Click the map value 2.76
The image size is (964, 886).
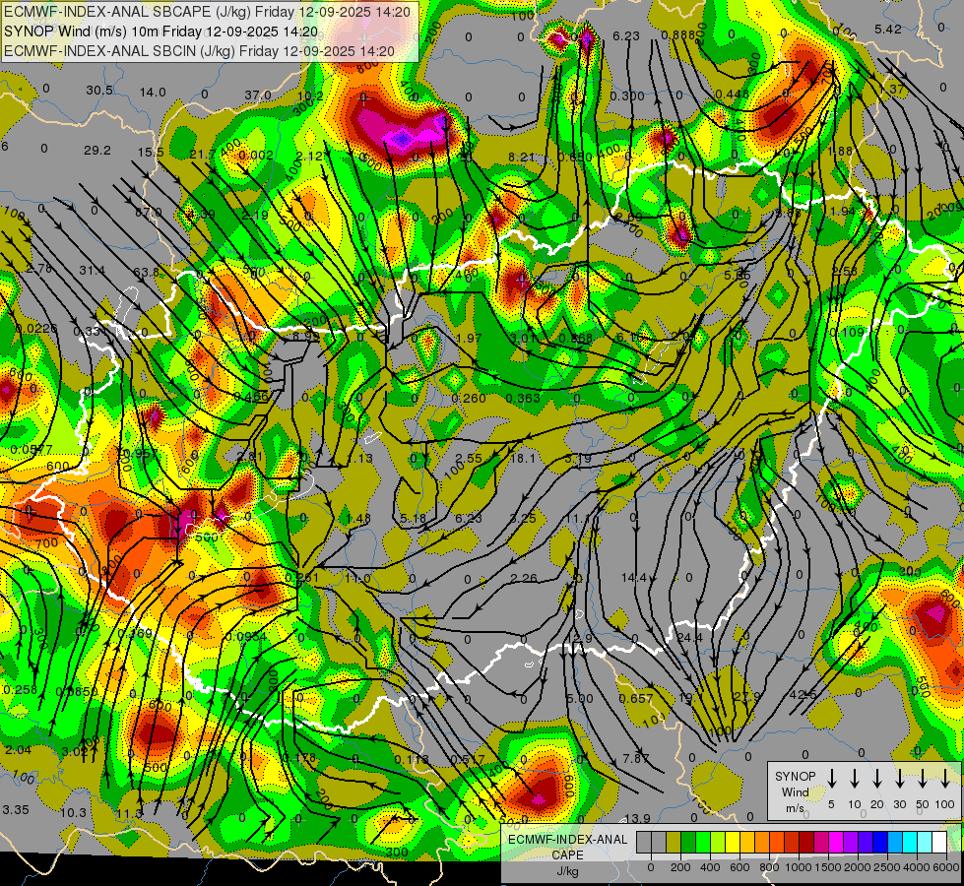pos(38,269)
